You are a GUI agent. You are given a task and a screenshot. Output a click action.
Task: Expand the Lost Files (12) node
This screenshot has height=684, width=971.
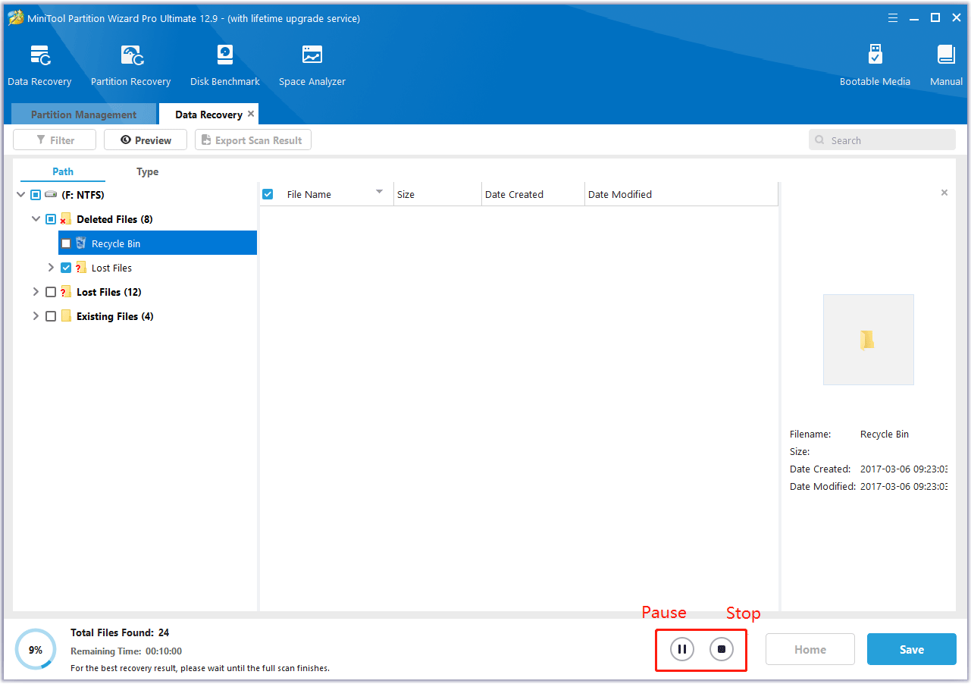click(36, 292)
